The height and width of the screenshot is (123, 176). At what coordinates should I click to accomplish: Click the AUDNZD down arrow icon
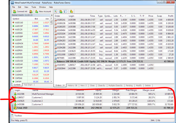click(13, 47)
